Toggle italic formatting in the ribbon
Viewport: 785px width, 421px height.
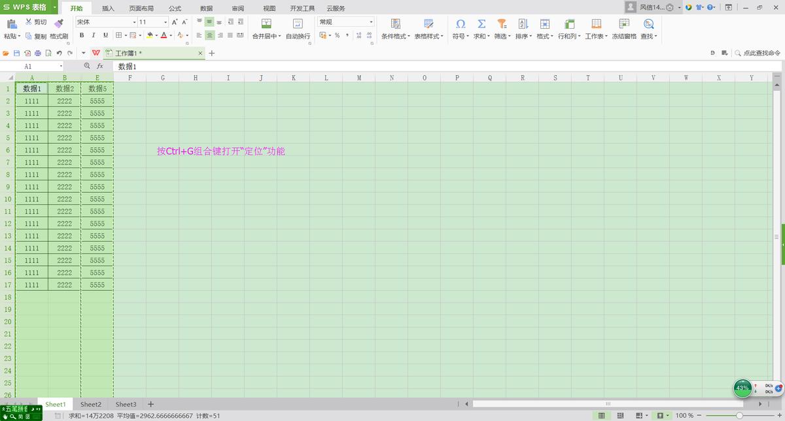pos(94,35)
